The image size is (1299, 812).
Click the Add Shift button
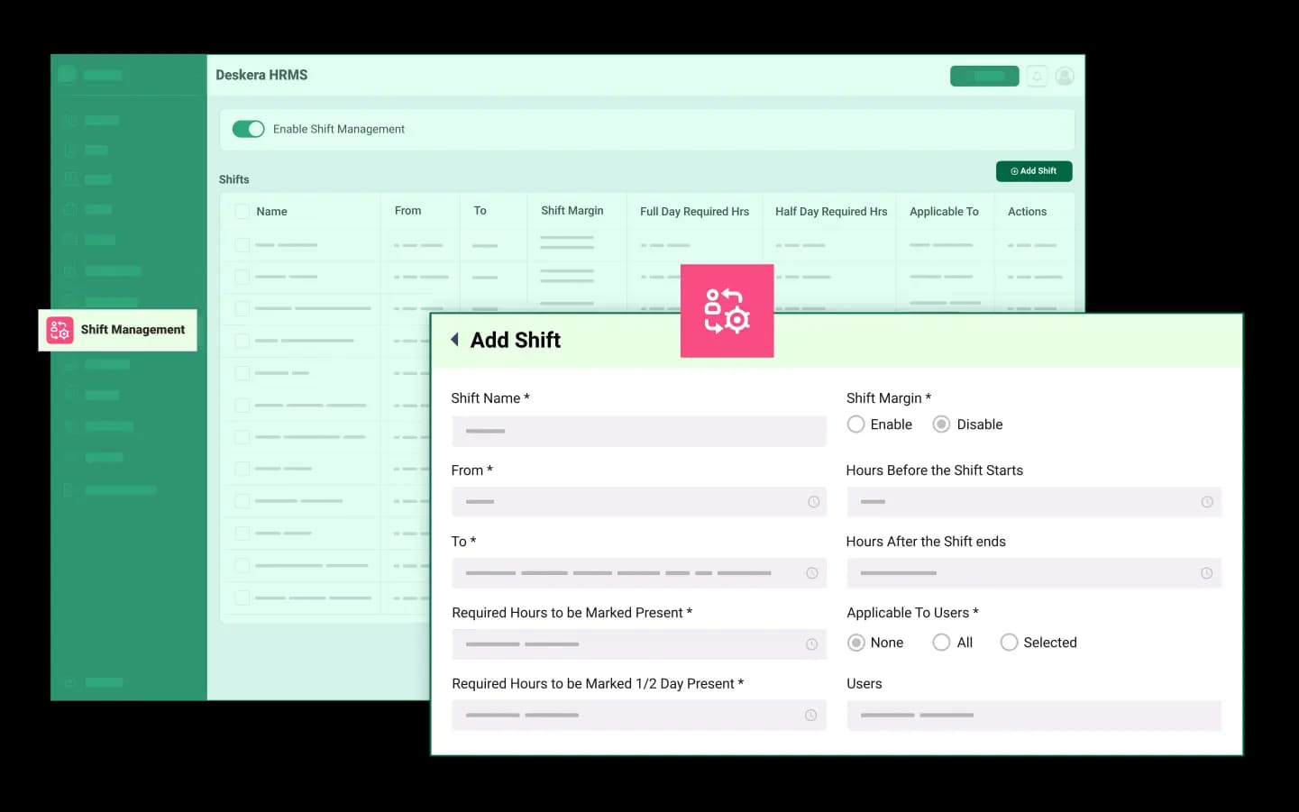[x=1034, y=171]
